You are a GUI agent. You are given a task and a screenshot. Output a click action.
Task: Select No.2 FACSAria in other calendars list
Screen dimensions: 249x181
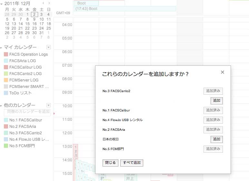[23, 127]
